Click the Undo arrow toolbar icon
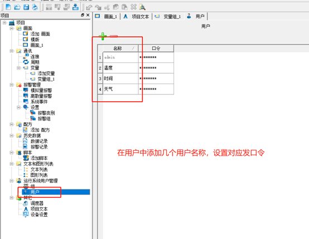Image resolution: width=309 pixels, height=239 pixels. click(89, 7)
